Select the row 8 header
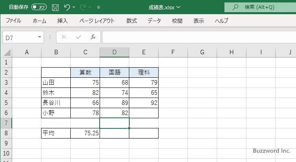Viewport: 296px width, 162px height. coord(6,133)
